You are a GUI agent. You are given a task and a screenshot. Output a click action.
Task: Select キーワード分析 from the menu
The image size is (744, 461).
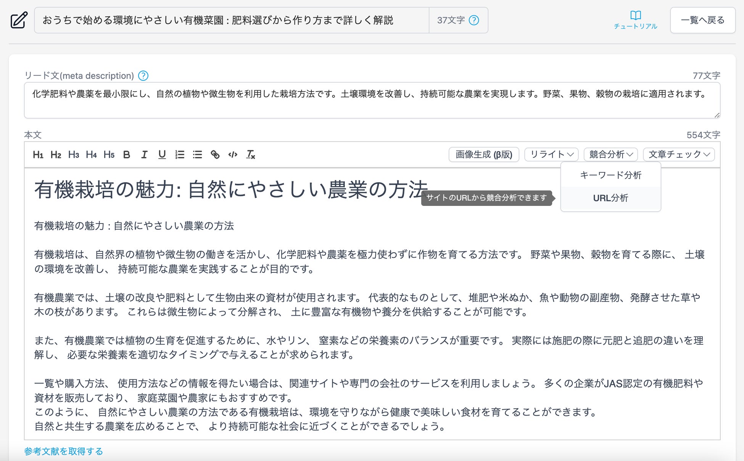pyautogui.click(x=610, y=175)
